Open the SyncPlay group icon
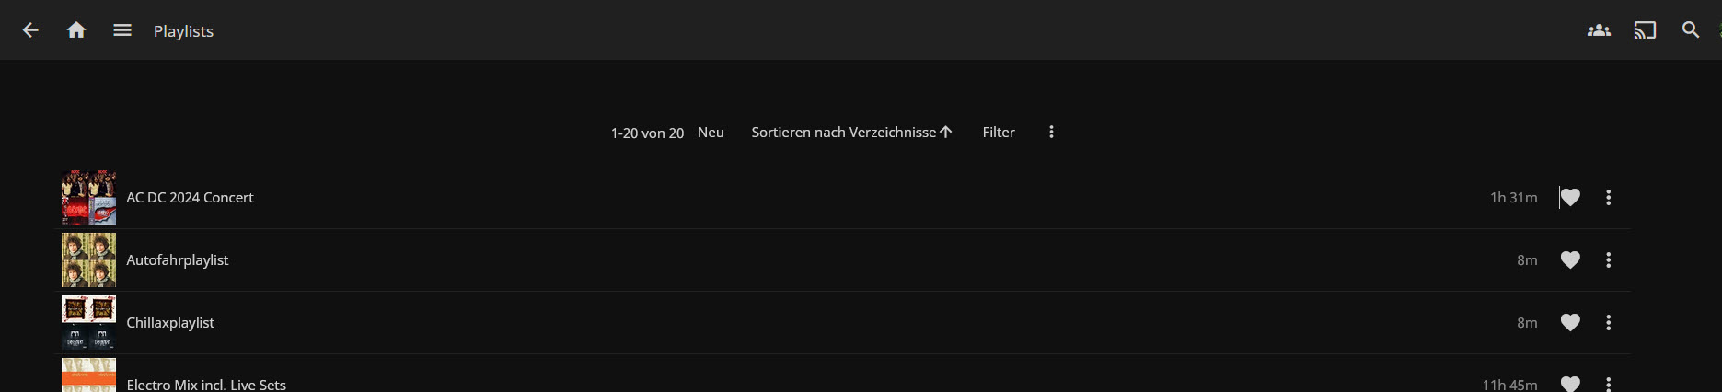 tap(1599, 30)
